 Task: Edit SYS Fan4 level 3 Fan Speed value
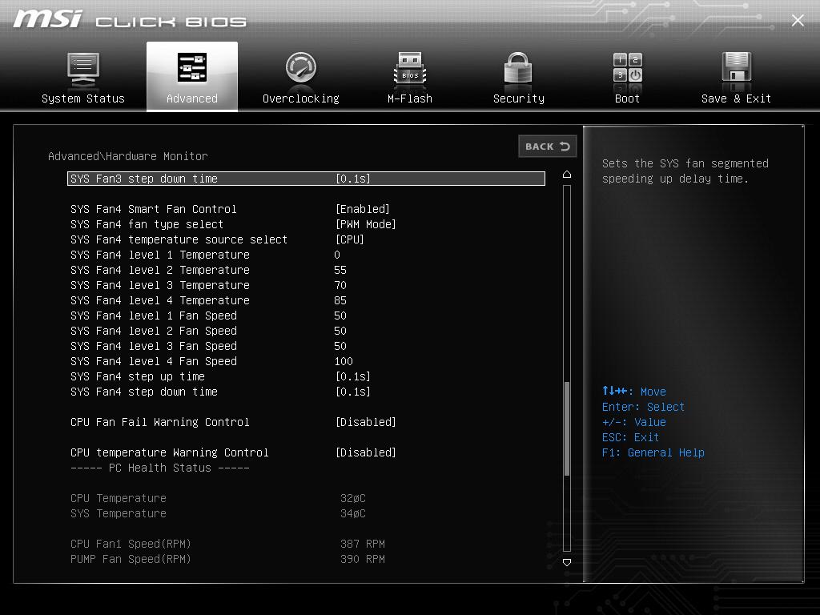pos(340,346)
